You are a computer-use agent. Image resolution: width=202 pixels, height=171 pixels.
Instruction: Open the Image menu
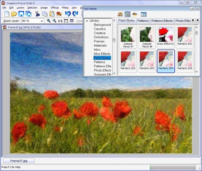pyautogui.click(x=44, y=8)
